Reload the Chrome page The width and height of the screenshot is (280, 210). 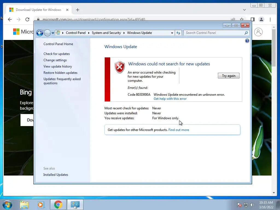pyautogui.click(x=27, y=19)
